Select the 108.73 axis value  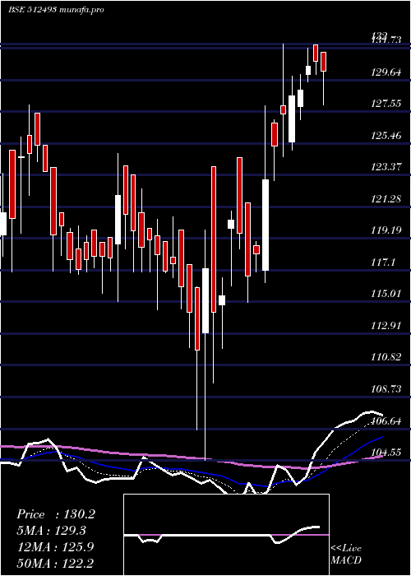point(386,388)
